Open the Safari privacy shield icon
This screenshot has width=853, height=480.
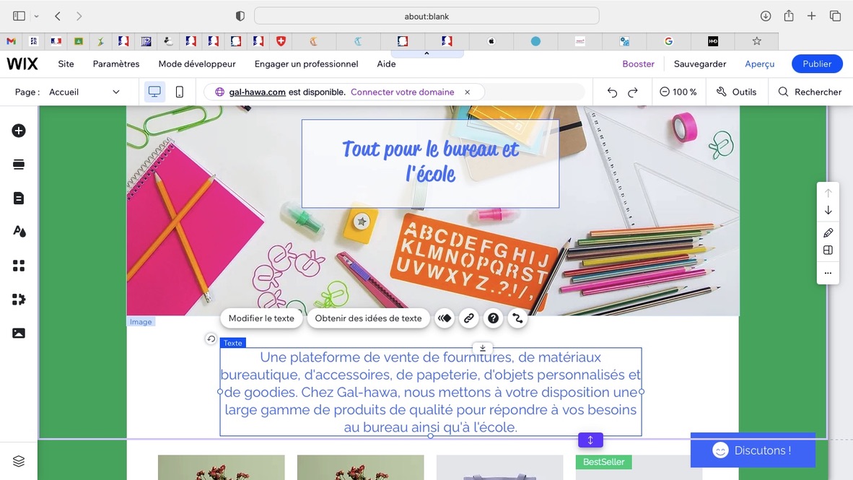[x=240, y=16]
